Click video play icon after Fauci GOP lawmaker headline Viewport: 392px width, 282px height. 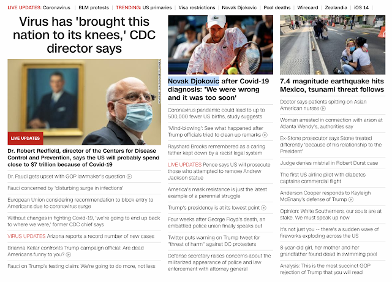coord(129,177)
